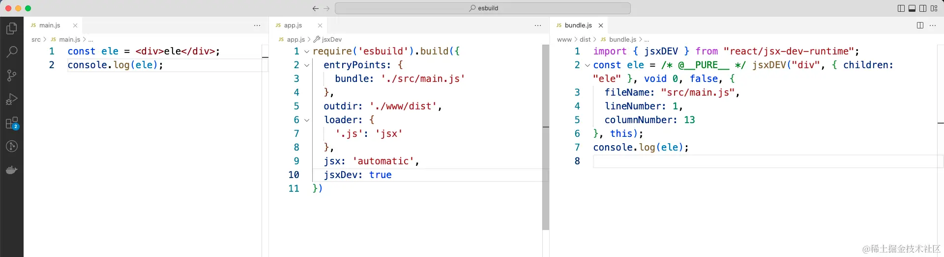
Task: Open the Source Control view
Action: [12, 75]
